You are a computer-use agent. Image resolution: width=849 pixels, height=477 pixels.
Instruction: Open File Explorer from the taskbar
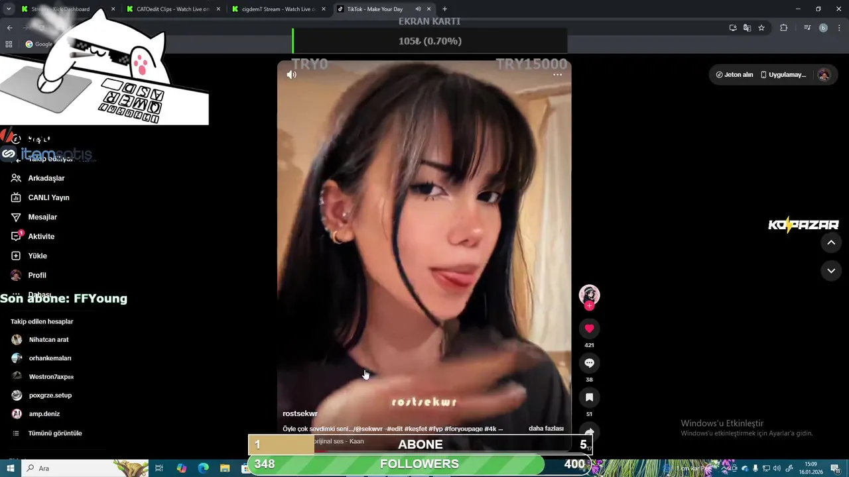click(x=225, y=468)
